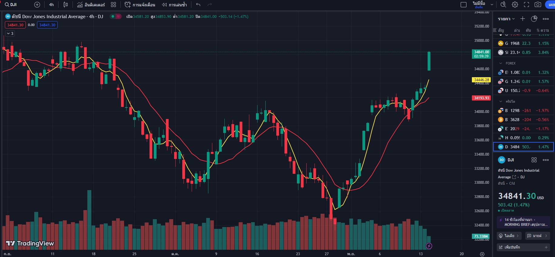Expand the collapsed indicators legend showing 3
The height and width of the screenshot is (257, 555).
click(x=10, y=33)
